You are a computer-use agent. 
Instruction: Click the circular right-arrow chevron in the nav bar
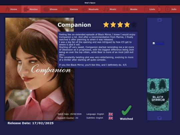[x=159, y=9]
